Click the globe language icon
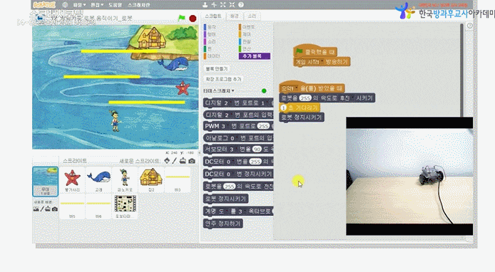Image resolution: width=495 pixels, height=272 pixels. [x=65, y=5]
